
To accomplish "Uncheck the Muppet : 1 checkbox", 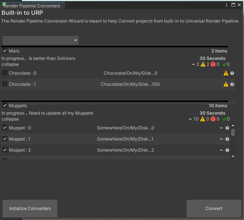I will click(x=5, y=139).
